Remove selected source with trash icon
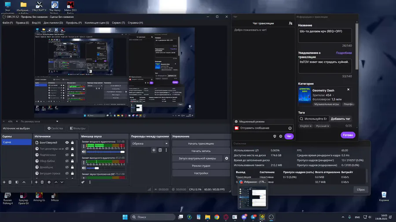Image resolution: width=396 pixels, height=222 pixels. tap(42, 182)
